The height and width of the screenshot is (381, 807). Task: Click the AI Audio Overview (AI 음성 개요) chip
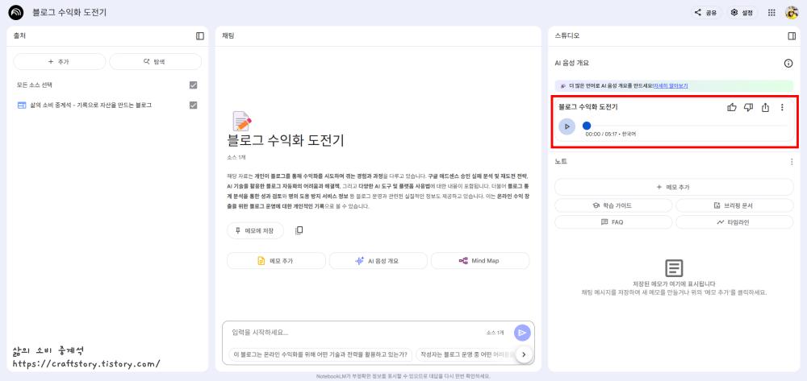point(378,261)
